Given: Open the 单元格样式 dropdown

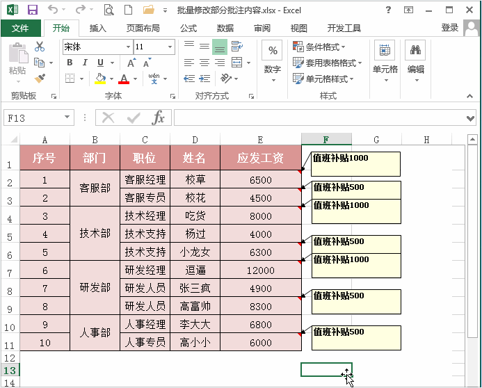Looking at the screenshot, I should (x=323, y=79).
